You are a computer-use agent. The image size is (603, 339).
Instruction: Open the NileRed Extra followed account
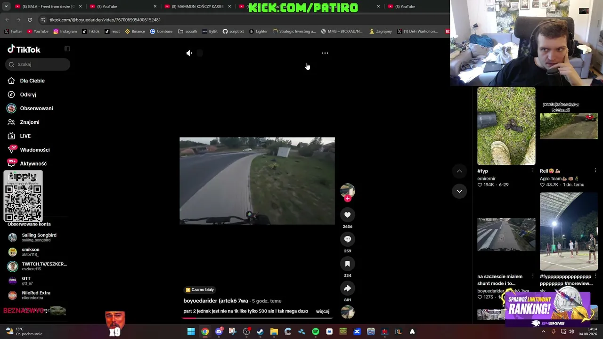[29, 295]
